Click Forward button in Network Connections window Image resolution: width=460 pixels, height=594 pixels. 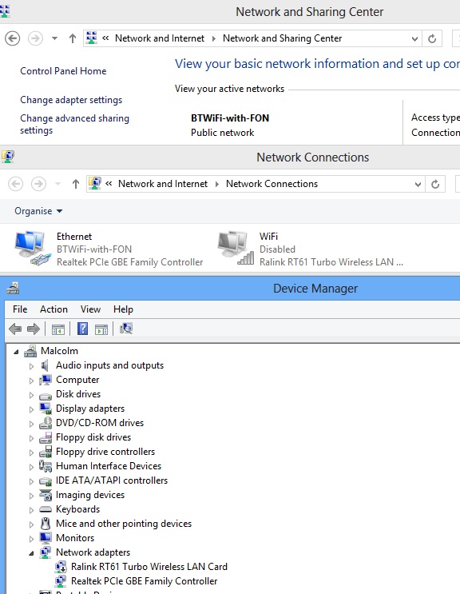coord(38,184)
